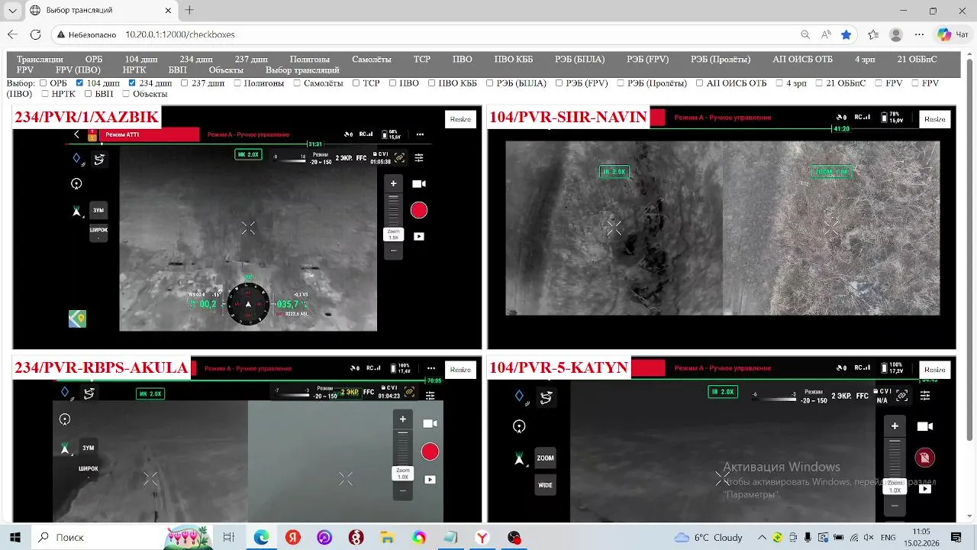Viewport: 977px width, 550px height.
Task: Click the plus zoom button in RBPS-AKULA feed
Action: 403,419
